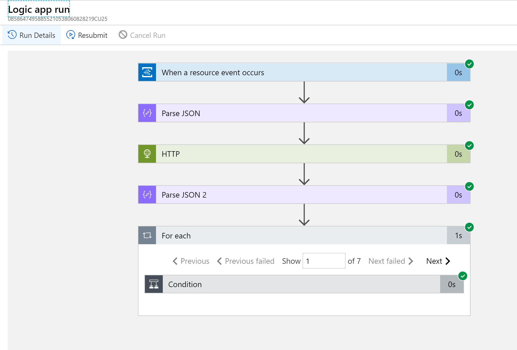Click the Resubmit button
The image size is (517, 350).
click(87, 35)
